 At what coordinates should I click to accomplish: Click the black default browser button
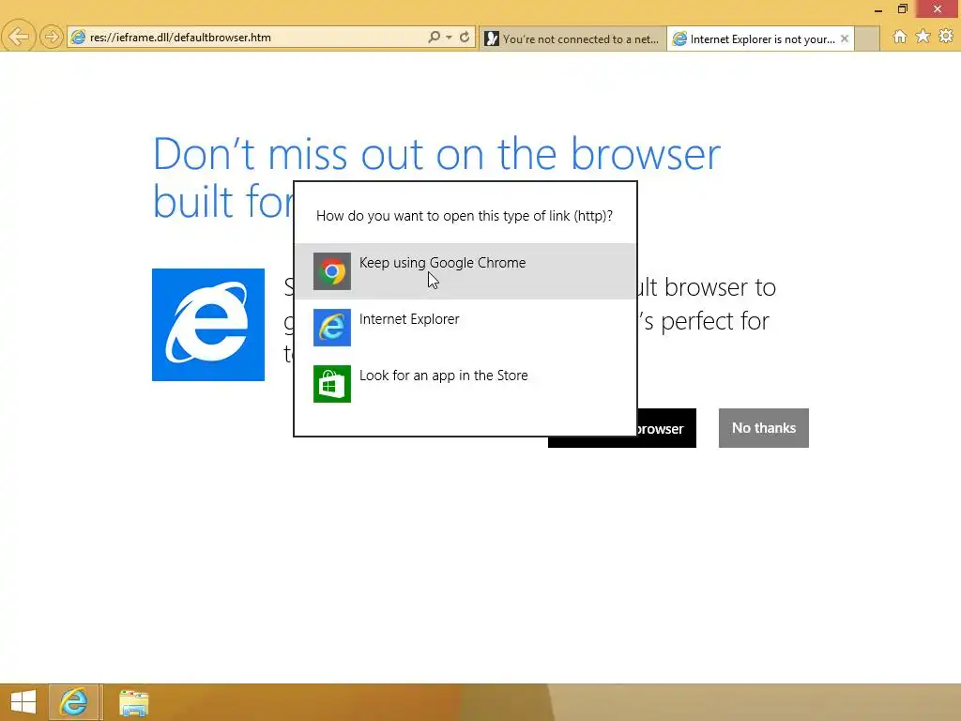pos(666,428)
